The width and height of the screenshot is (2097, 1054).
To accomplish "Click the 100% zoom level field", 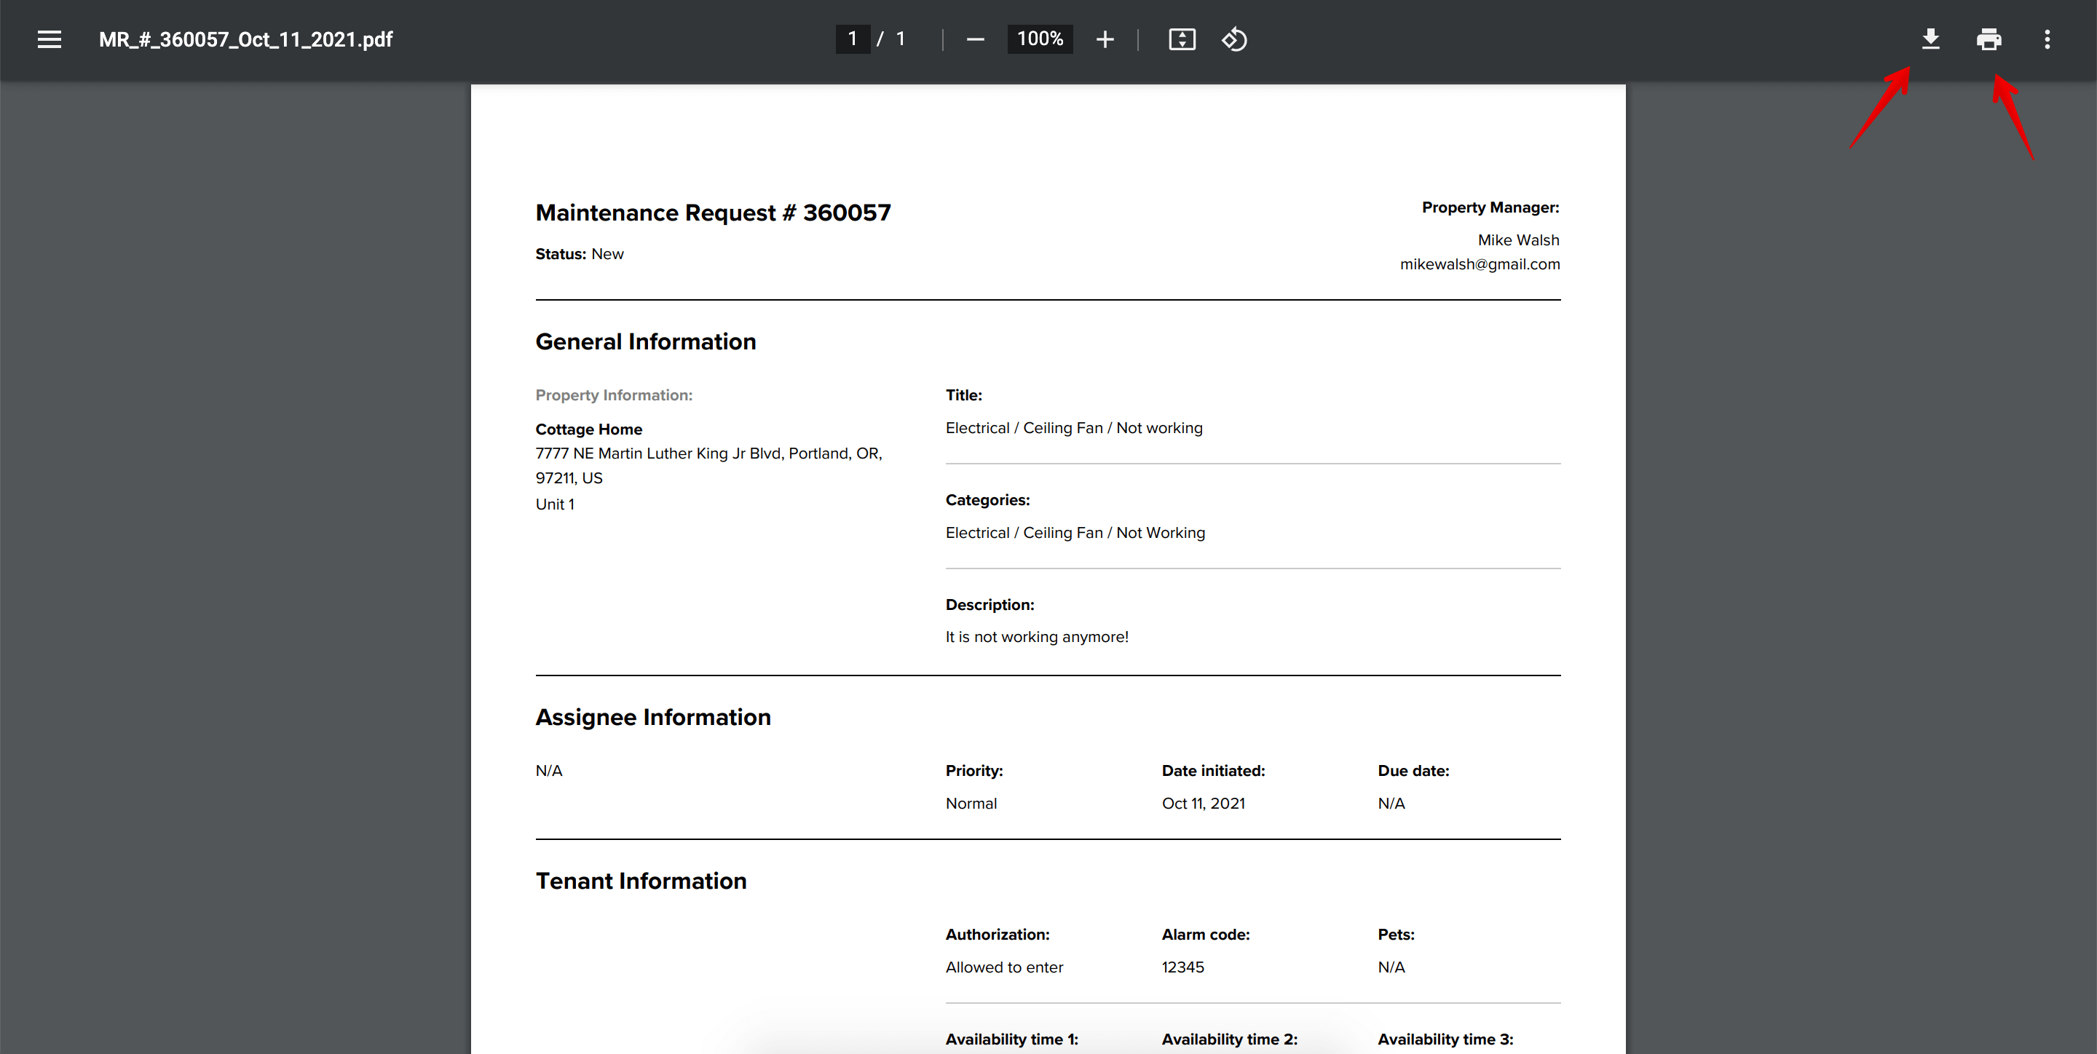I will tap(1040, 39).
